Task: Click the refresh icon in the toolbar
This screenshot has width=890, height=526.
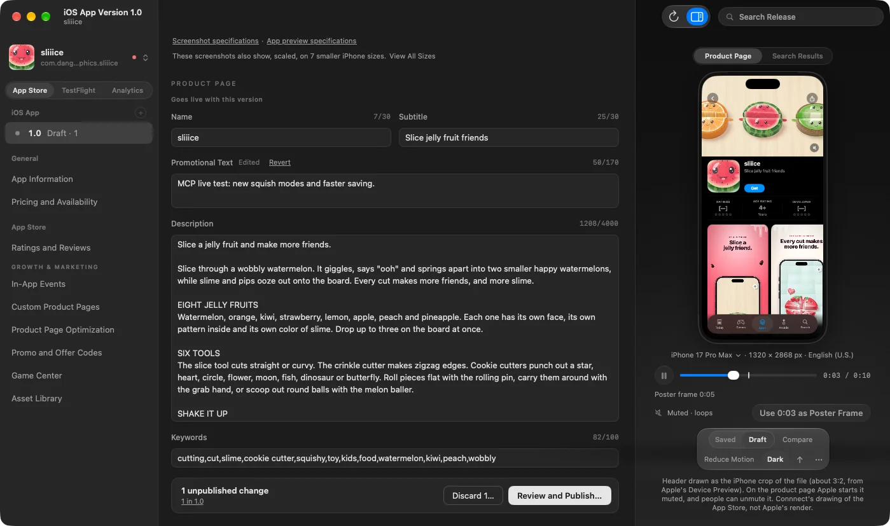Action: pyautogui.click(x=674, y=17)
